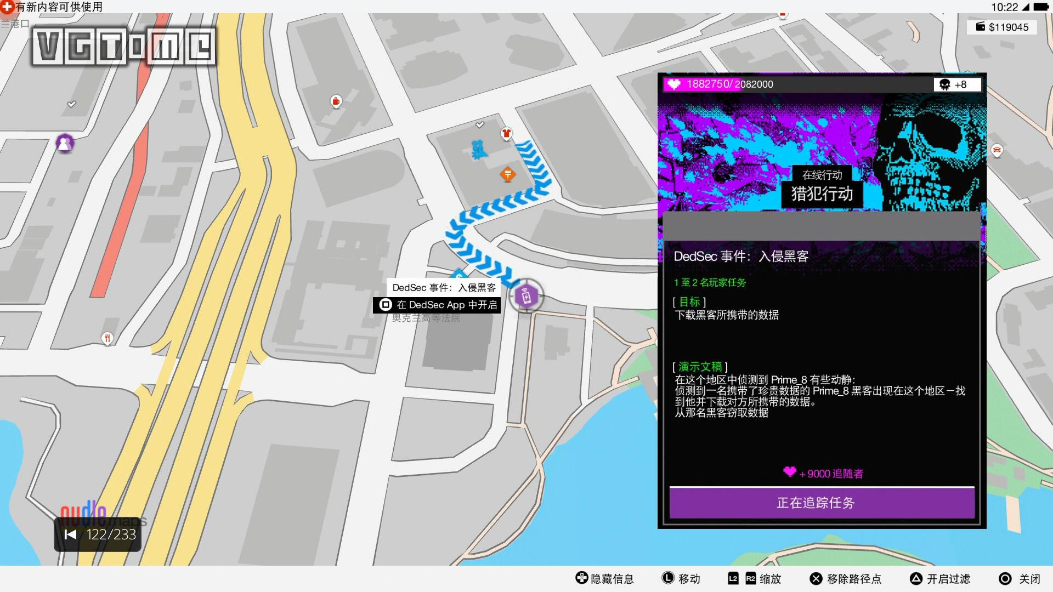1053x592 pixels.
Task: Click the 1 至 2 名玩家任务 text
Action: coord(710,282)
